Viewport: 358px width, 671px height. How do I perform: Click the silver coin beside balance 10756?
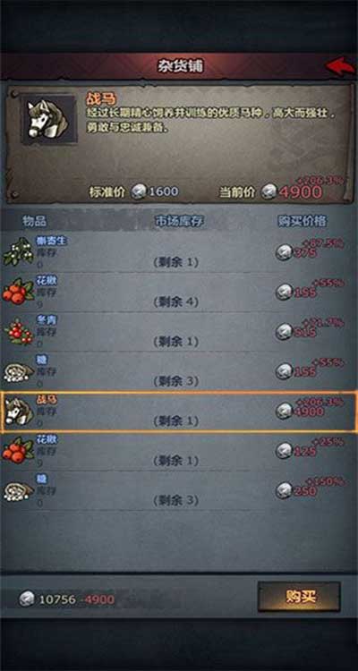[28, 599]
